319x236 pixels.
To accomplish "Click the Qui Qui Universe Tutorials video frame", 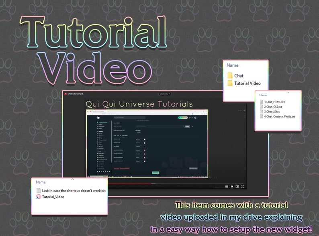I will pos(147,144).
